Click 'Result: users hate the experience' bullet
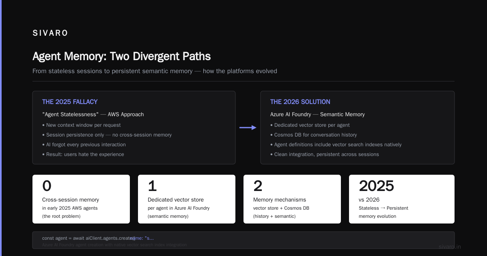The height and width of the screenshot is (256, 487). point(83,154)
